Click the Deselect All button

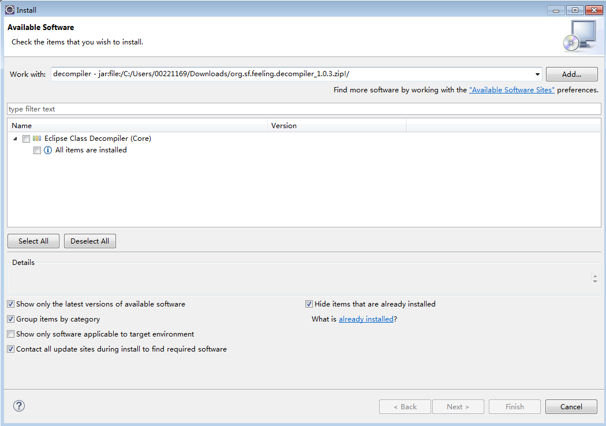coord(89,241)
